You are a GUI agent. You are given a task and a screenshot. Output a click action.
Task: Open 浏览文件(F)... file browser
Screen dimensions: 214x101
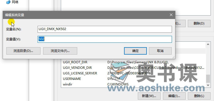point(60,51)
